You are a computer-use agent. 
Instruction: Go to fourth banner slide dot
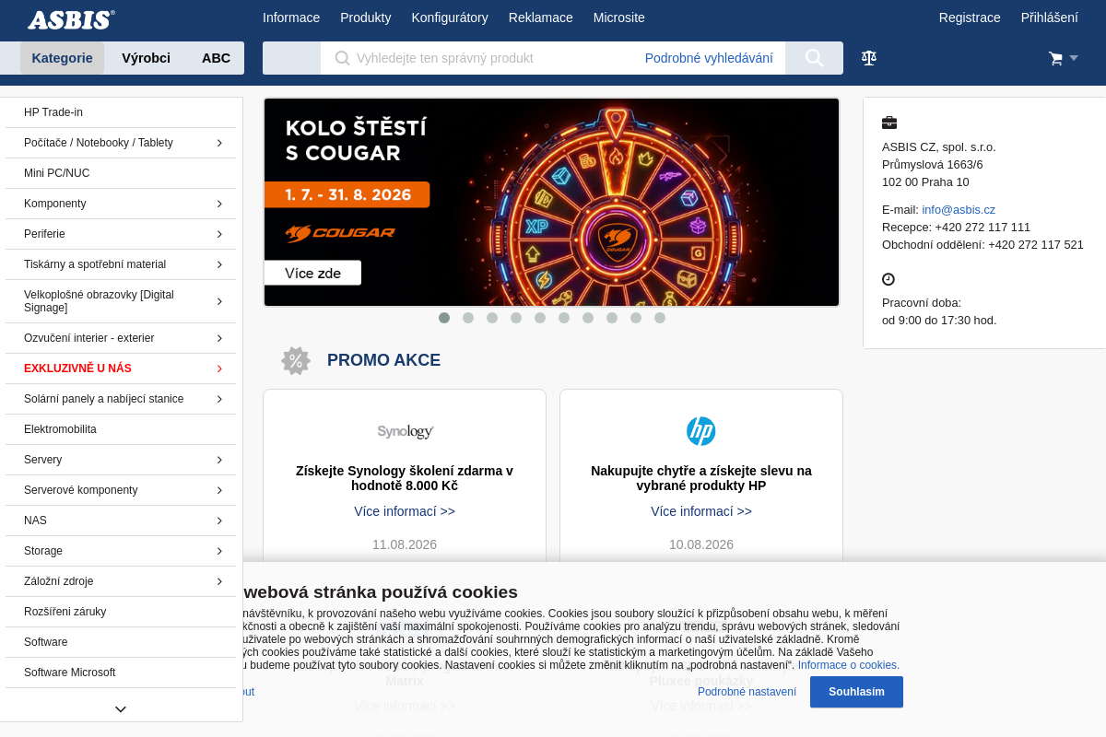pyautogui.click(x=516, y=318)
